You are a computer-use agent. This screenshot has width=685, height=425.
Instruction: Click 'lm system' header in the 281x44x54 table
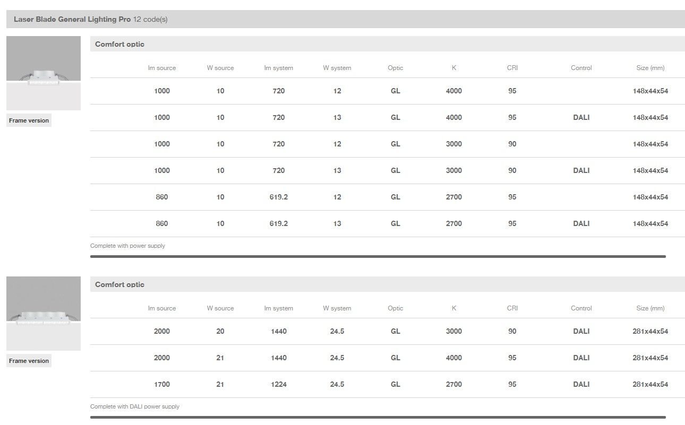(279, 308)
